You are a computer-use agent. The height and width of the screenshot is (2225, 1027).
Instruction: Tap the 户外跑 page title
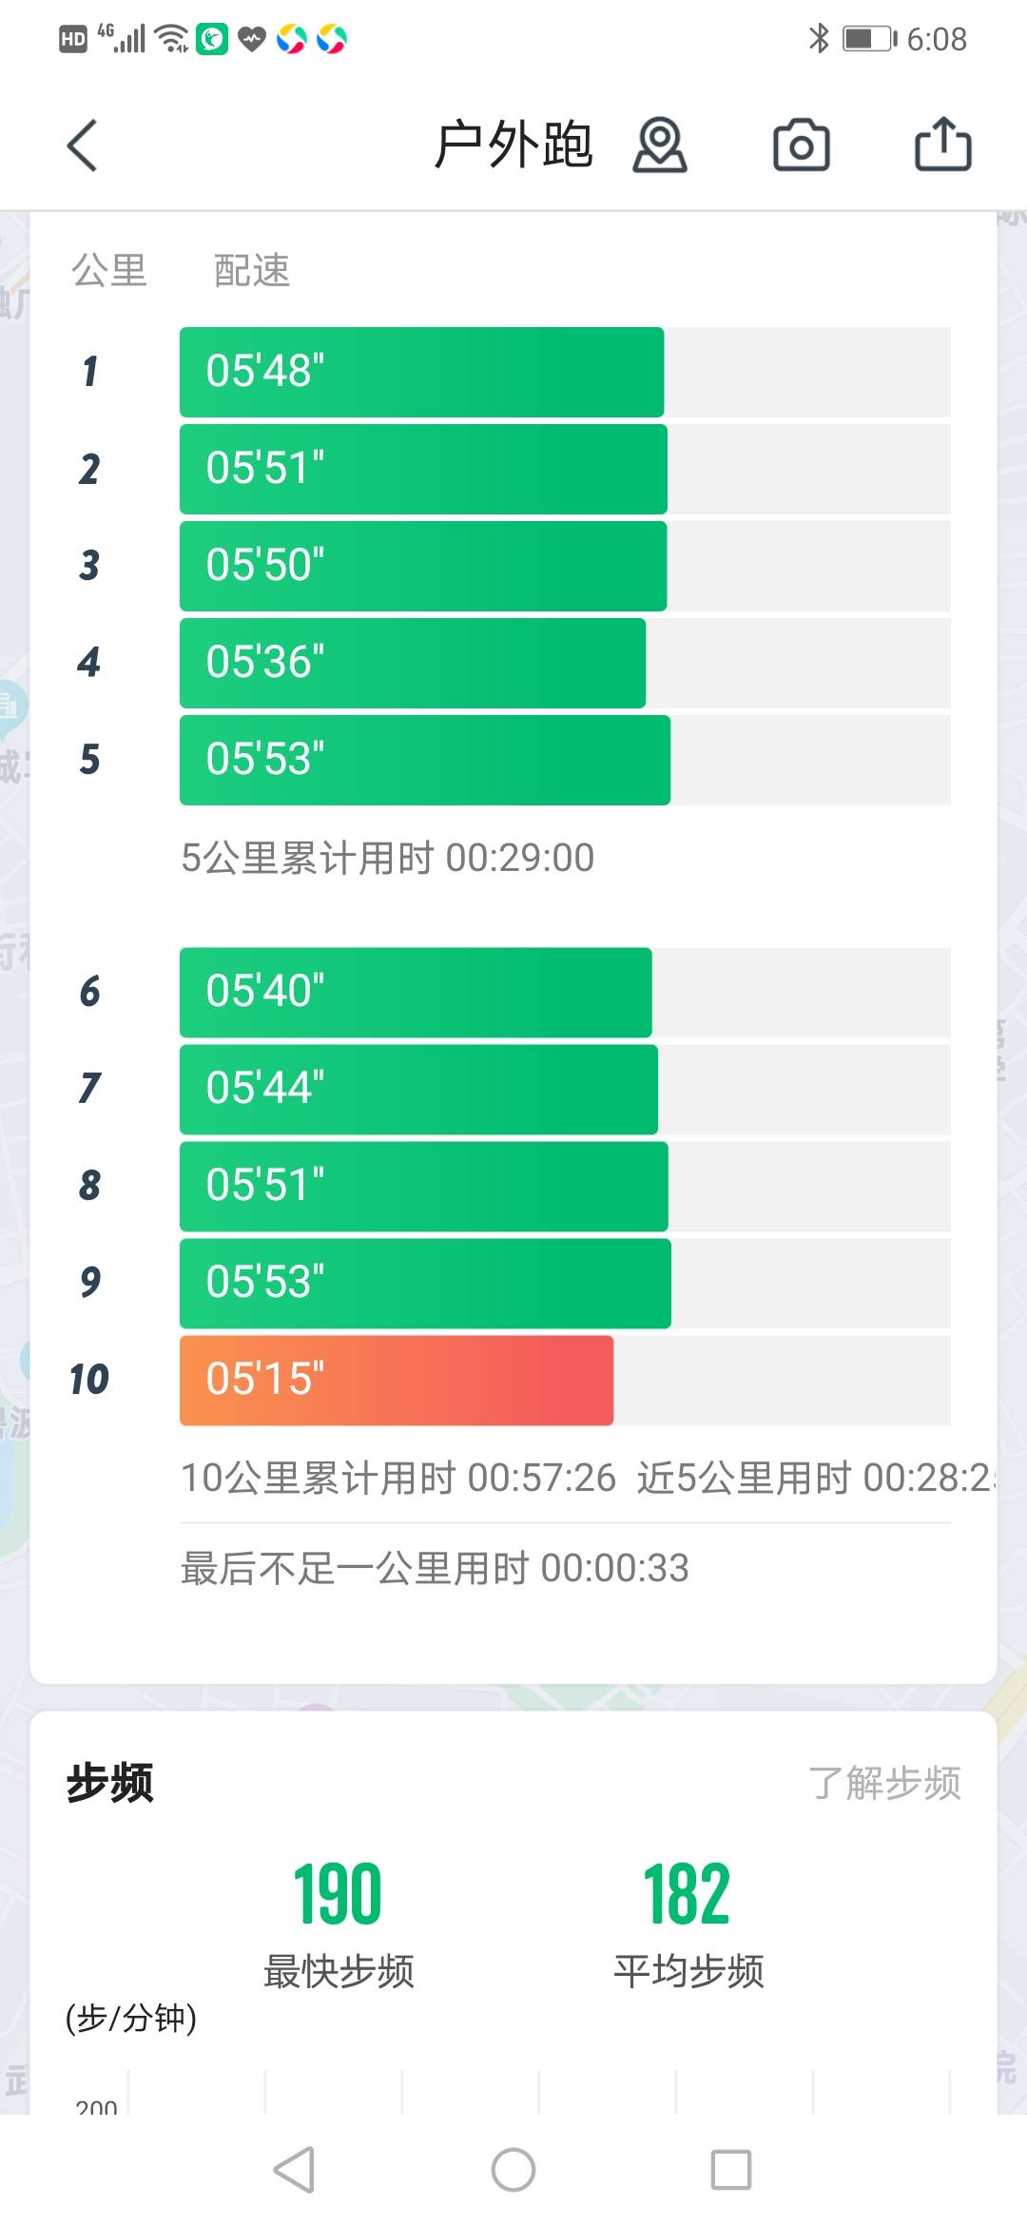click(x=513, y=145)
